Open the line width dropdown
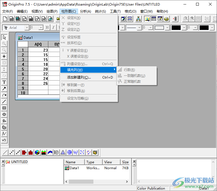 click(151, 28)
